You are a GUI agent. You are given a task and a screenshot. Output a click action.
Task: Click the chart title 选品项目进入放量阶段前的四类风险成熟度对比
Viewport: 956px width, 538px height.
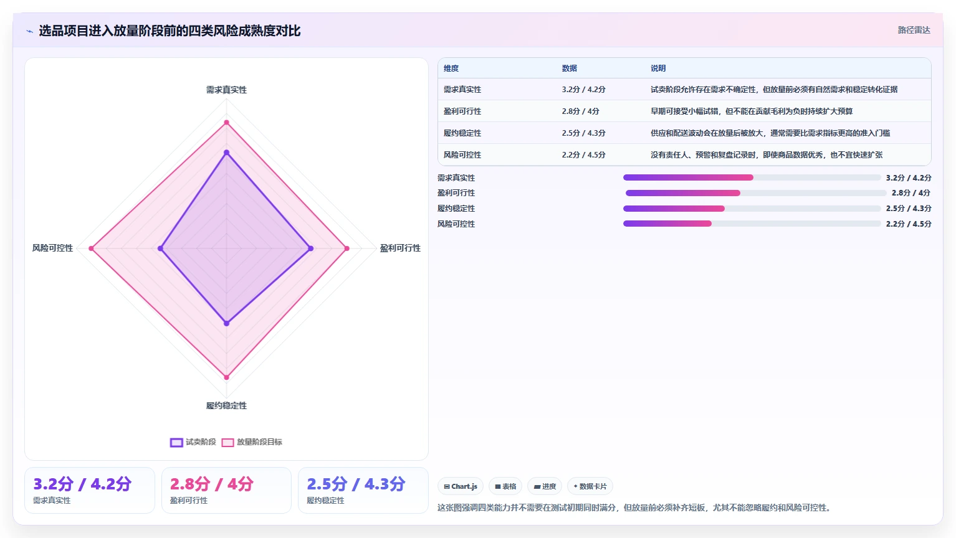click(170, 31)
